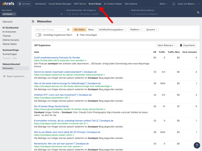Go to KI-Antworten in the sidebar
The width and height of the screenshot is (202, 151).
(x=9, y=32)
